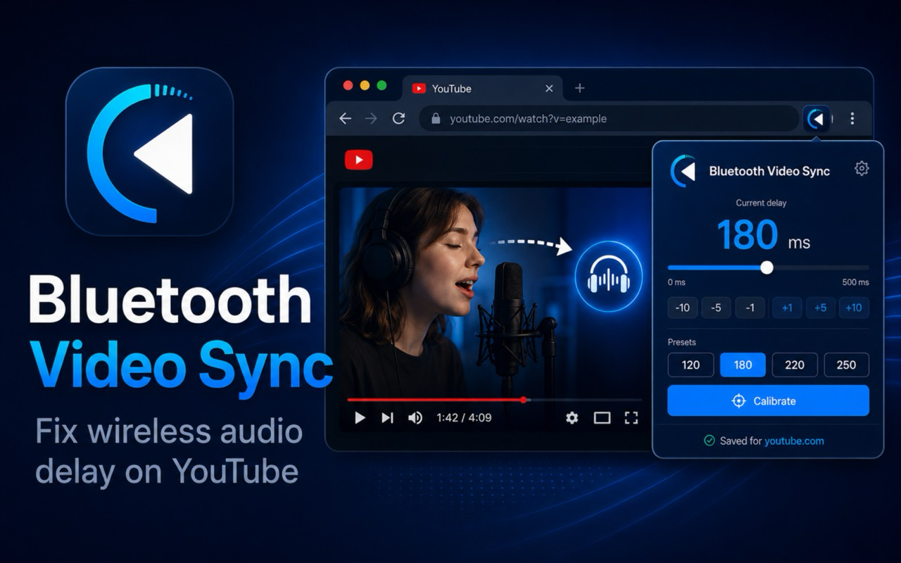
Task: Click the Presets label
Action: tap(681, 342)
